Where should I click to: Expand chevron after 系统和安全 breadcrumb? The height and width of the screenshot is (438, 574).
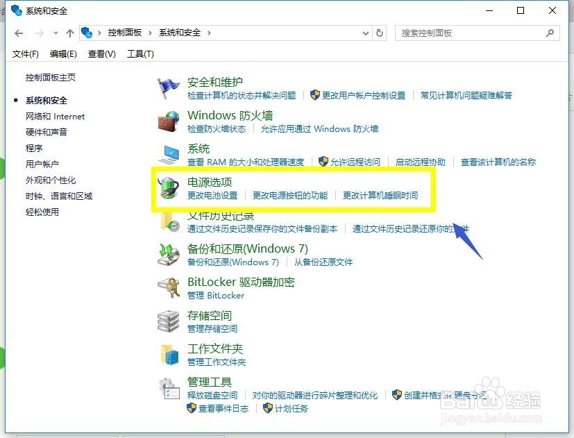[209, 33]
